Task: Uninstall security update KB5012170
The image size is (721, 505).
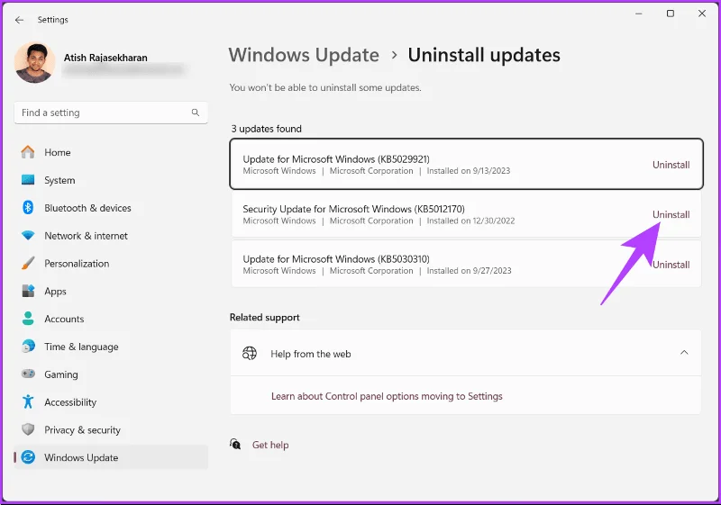Action: pyautogui.click(x=671, y=214)
